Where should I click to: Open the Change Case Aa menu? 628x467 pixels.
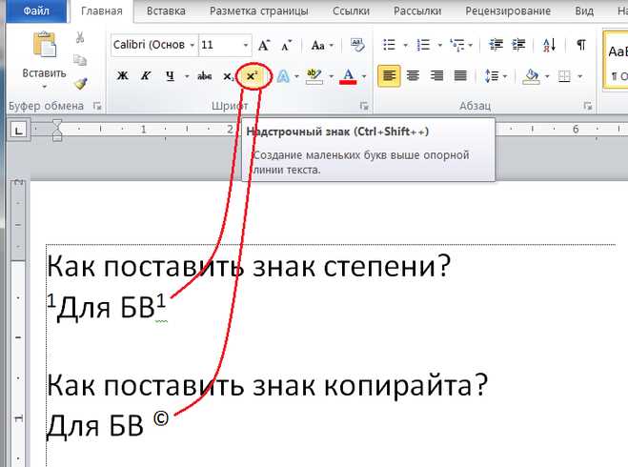coord(321,45)
